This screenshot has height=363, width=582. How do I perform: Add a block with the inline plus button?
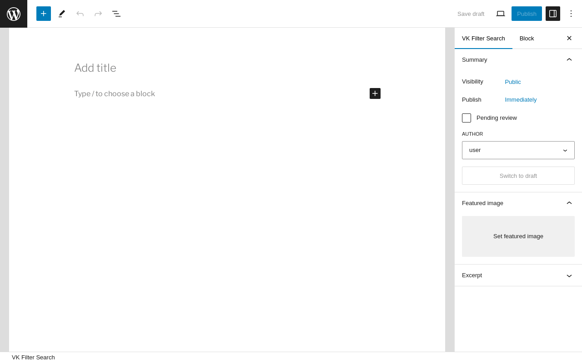coord(375,93)
